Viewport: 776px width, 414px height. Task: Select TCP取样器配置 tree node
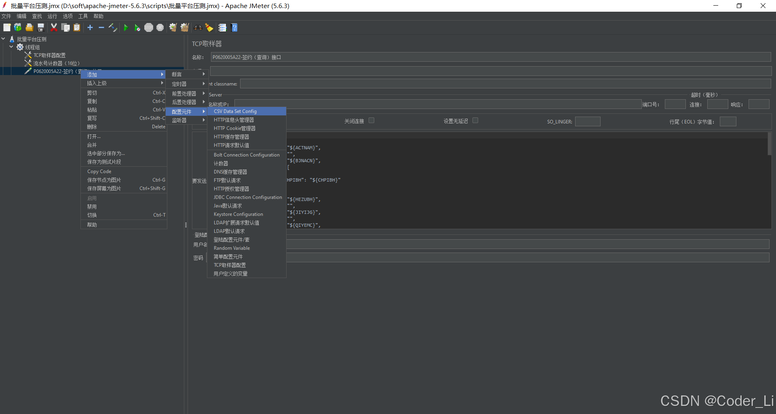(49, 55)
